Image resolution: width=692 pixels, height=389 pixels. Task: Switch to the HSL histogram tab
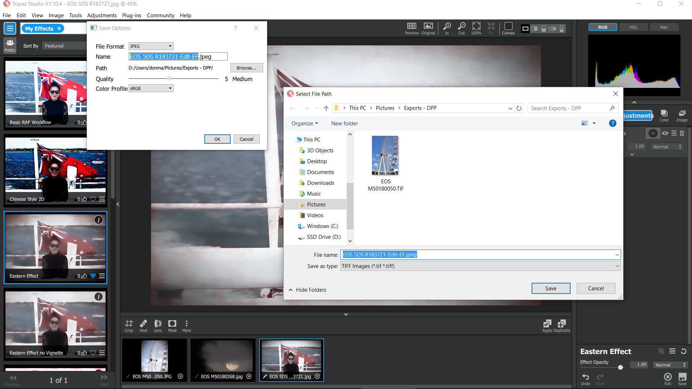[633, 27]
